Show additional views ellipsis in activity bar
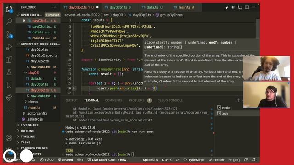Screen dimensions: 294x165 point(9,110)
